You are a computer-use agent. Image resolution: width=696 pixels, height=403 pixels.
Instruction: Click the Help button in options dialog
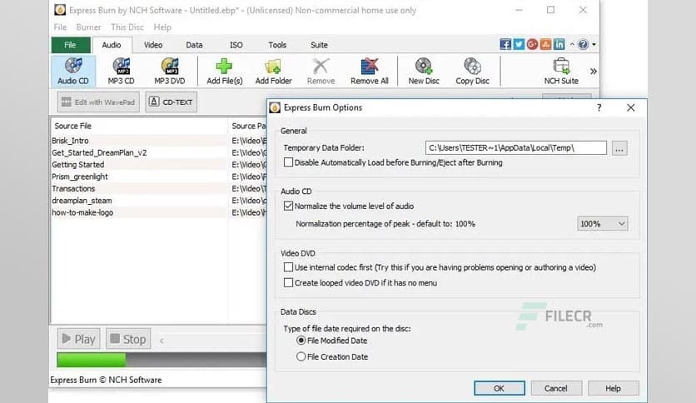click(x=614, y=388)
